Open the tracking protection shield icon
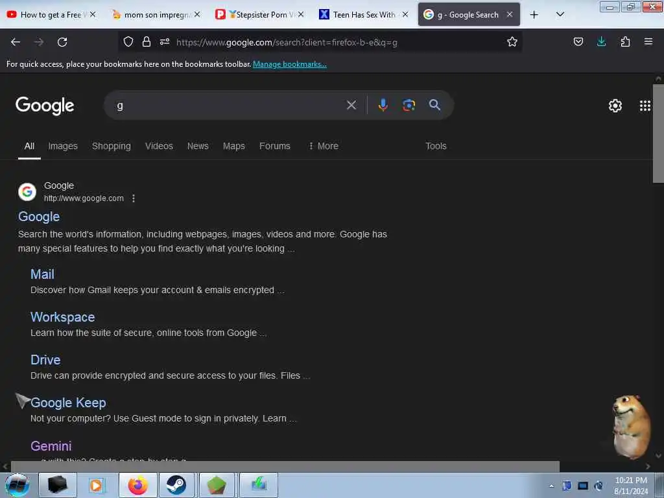Screen dimensions: 664x498 (x=128, y=41)
